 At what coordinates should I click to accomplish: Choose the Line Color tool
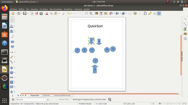(12, 26)
